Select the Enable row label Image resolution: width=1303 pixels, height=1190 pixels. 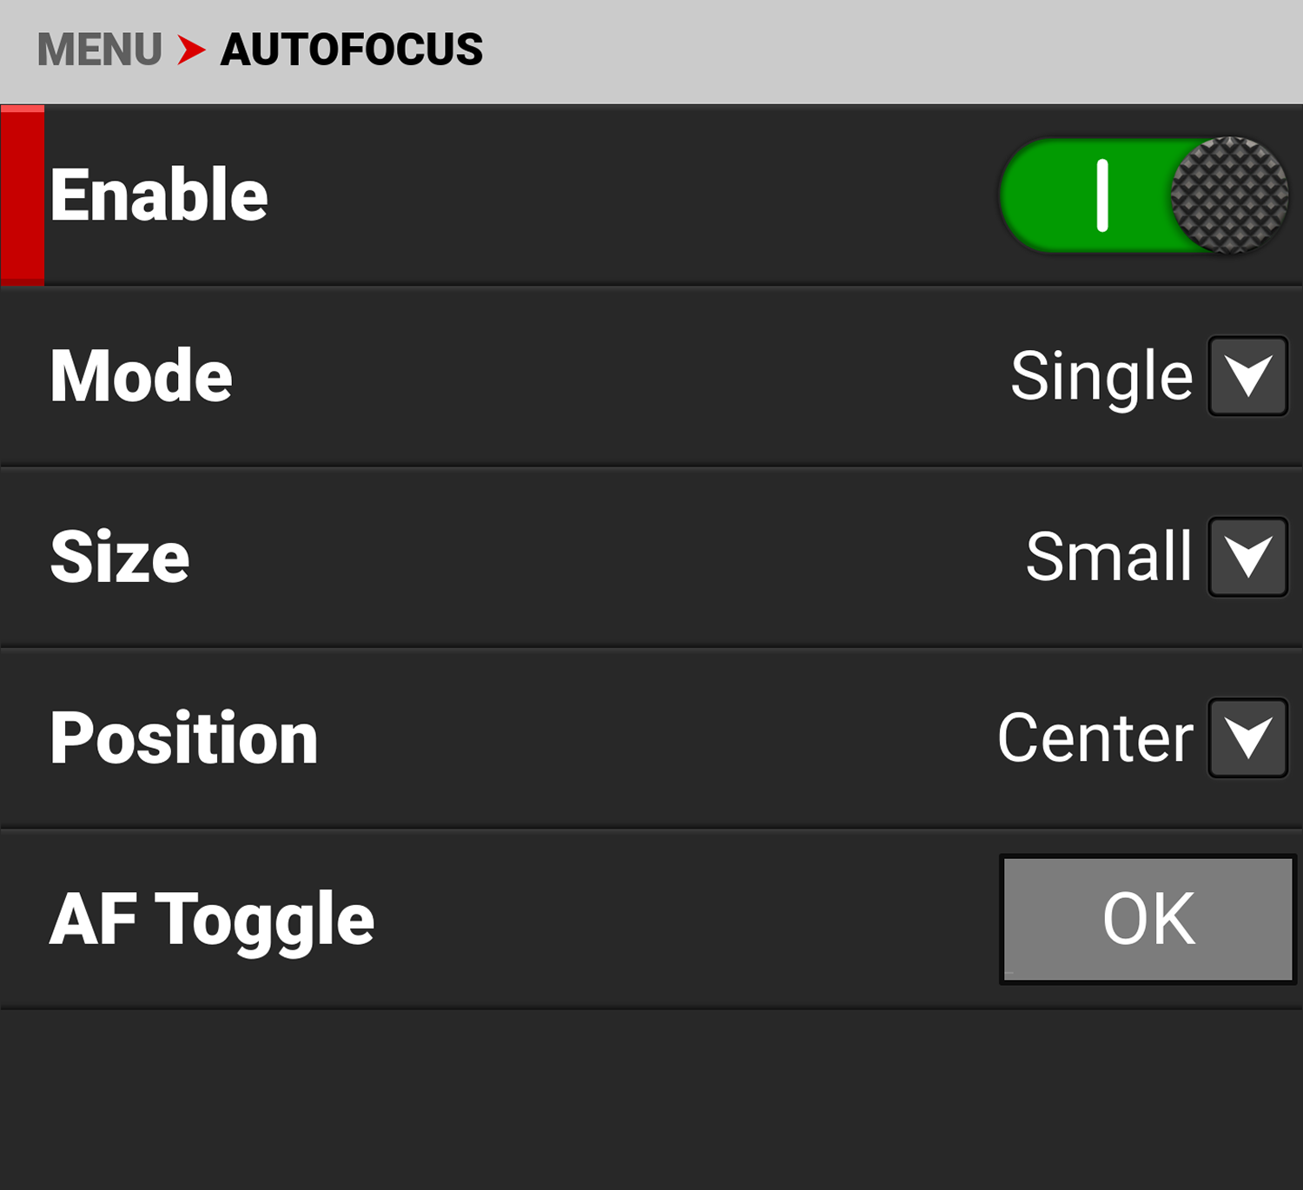pos(159,195)
